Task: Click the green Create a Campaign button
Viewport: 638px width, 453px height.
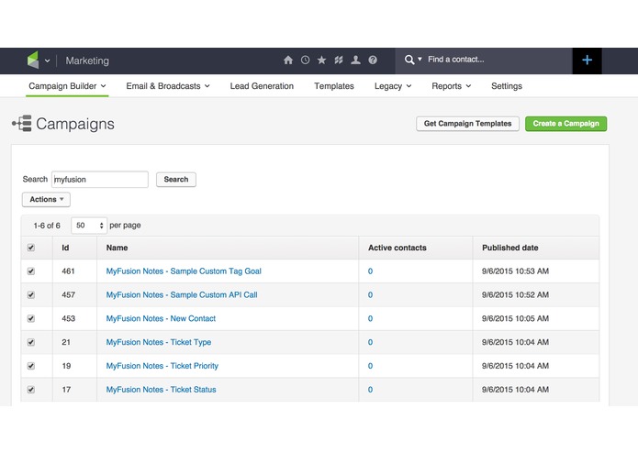Action: (x=566, y=124)
